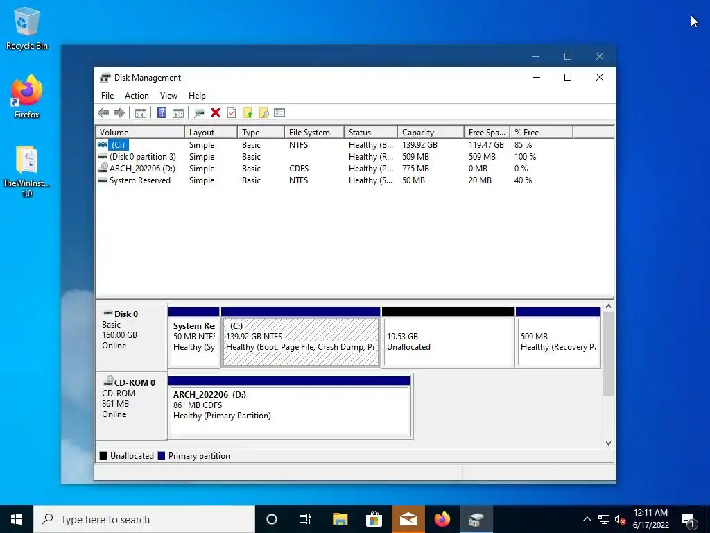Click the Disk Management taskbar icon
This screenshot has height=533, width=710.
click(476, 519)
